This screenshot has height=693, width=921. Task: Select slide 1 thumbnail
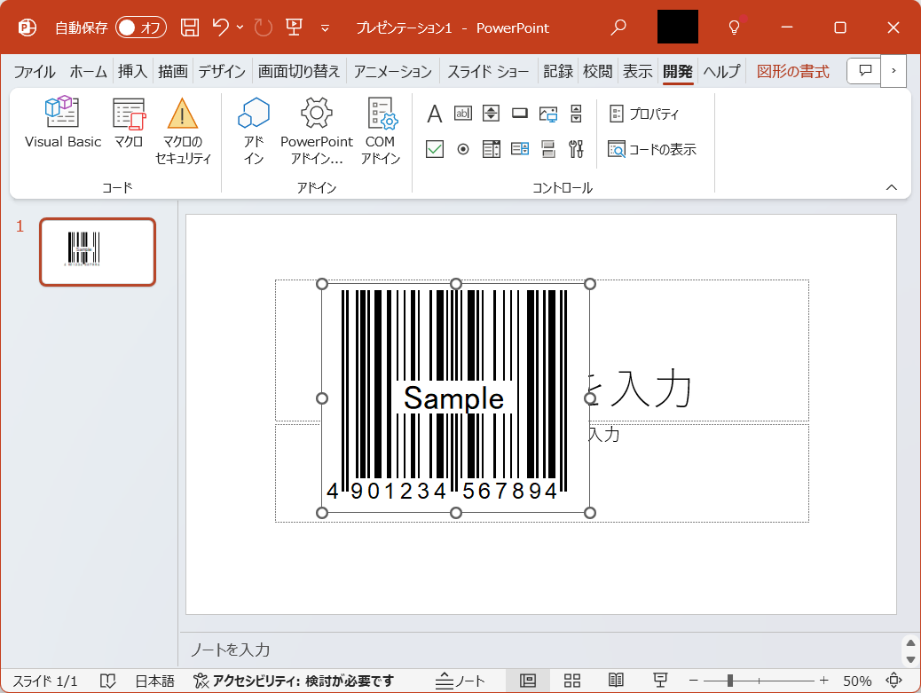pos(98,252)
